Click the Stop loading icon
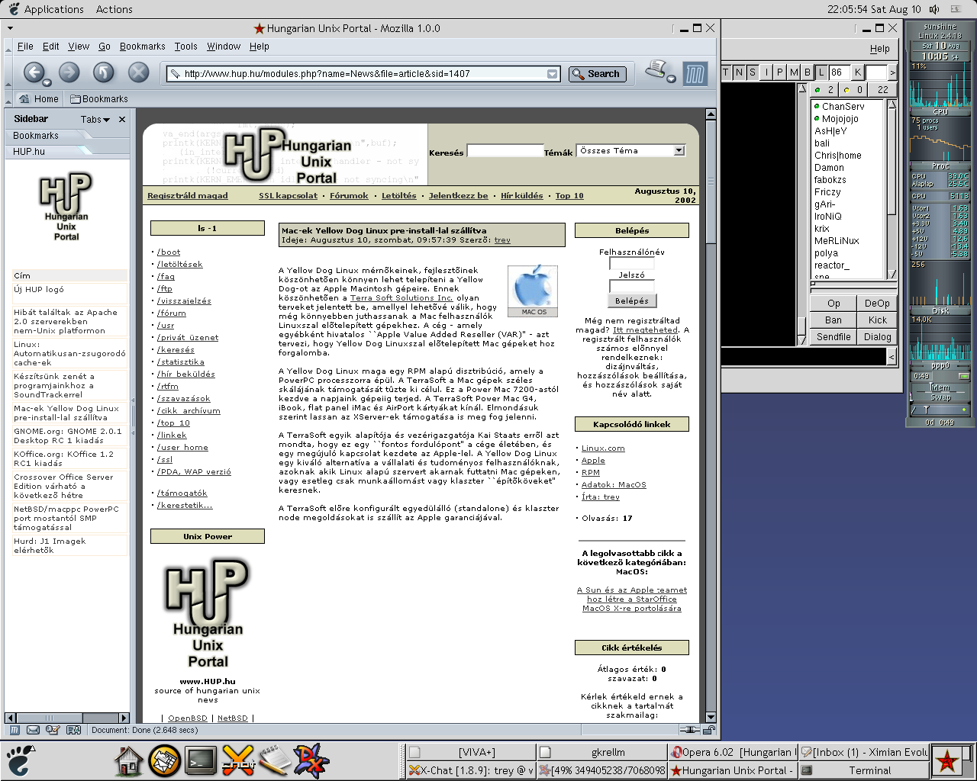 coord(138,73)
